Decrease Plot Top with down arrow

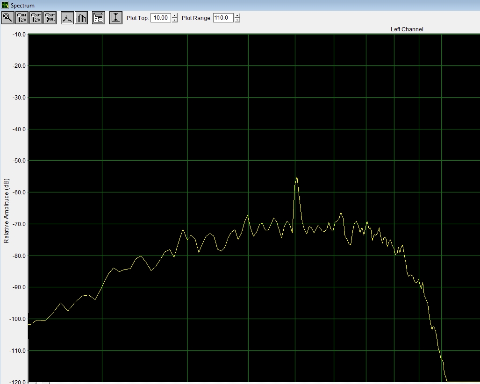coord(175,21)
